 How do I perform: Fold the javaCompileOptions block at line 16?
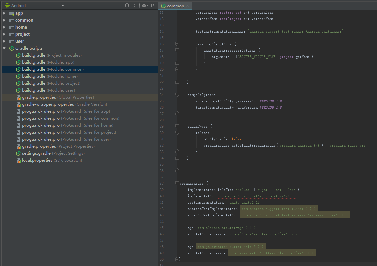[x=177, y=44]
